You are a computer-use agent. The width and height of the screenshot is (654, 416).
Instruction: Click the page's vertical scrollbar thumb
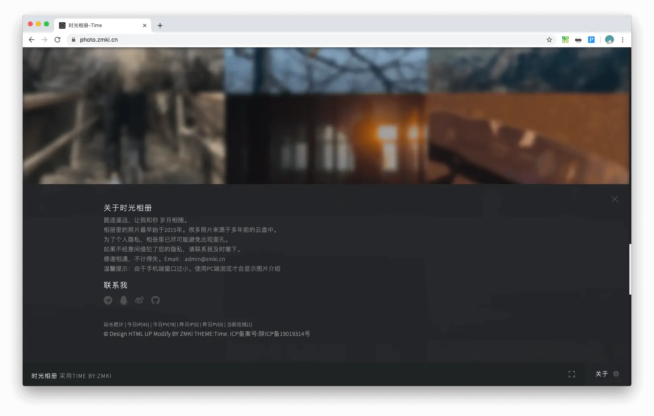tap(630, 269)
